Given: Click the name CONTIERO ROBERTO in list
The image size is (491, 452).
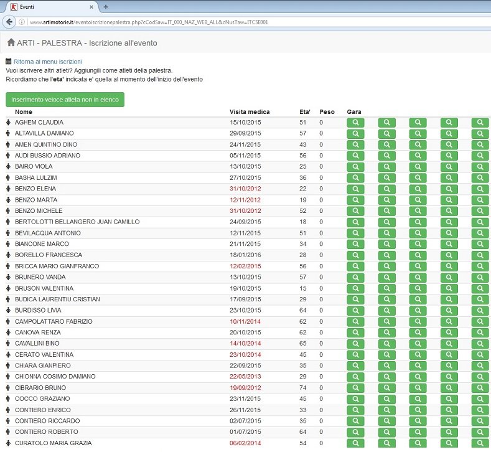Looking at the screenshot, I should click(47, 432).
